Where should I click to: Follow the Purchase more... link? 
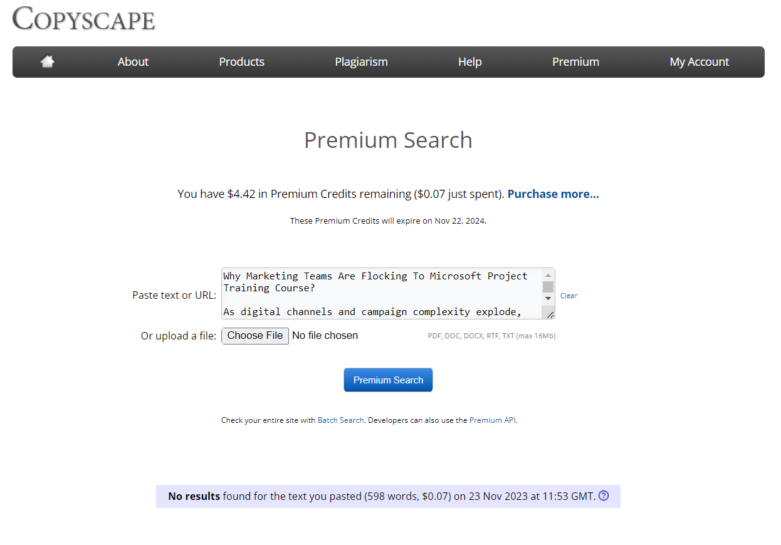point(553,194)
